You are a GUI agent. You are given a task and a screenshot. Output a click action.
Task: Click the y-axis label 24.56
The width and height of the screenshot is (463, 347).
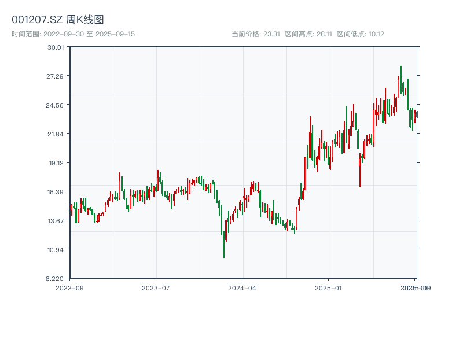[54, 105]
